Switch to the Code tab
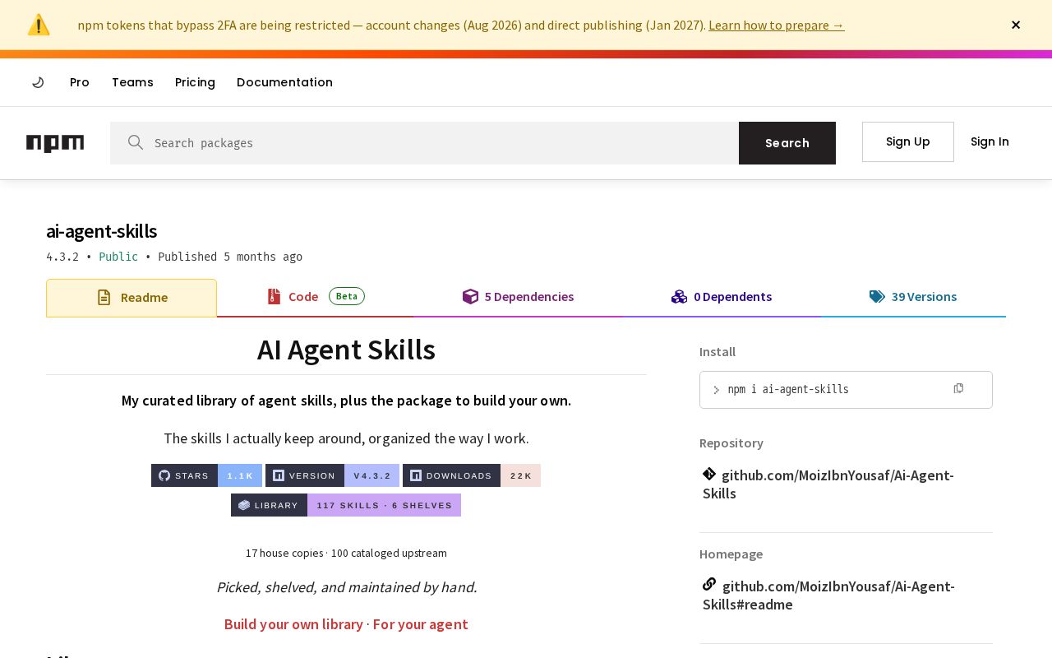 point(316,297)
